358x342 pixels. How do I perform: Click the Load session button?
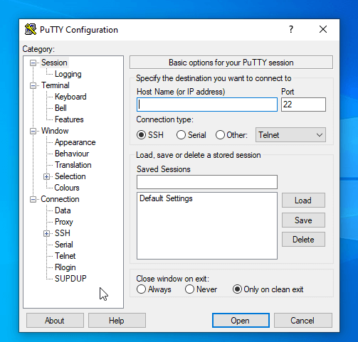click(x=303, y=201)
